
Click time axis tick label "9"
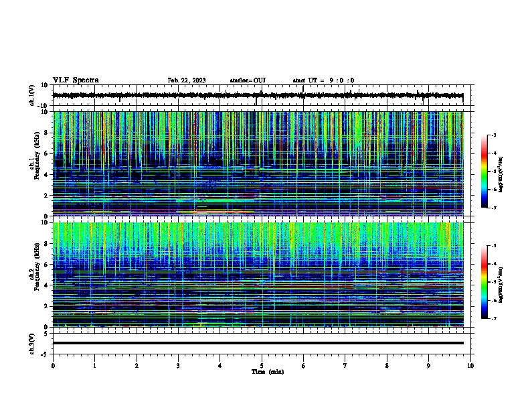(428, 366)
